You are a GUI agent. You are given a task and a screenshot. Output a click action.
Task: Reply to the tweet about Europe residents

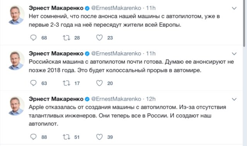pos(33,38)
